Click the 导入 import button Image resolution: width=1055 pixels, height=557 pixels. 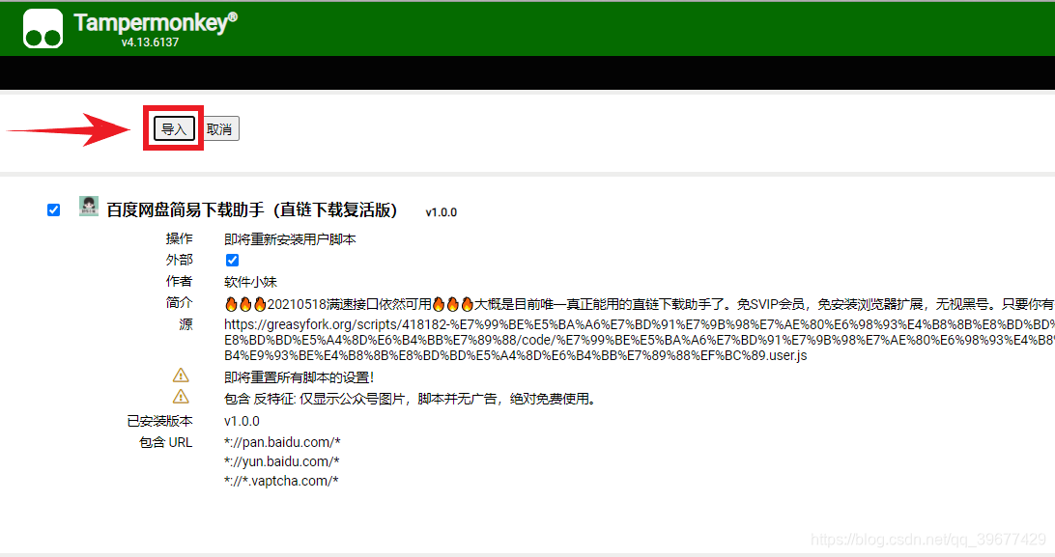click(174, 128)
